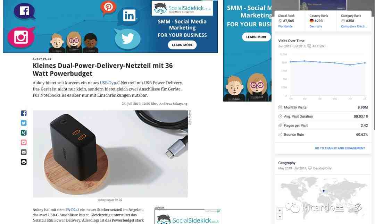Viewport: 375px width, 224px height.
Task: Open the Germany country rank link
Action: pyautogui.click(x=316, y=26)
